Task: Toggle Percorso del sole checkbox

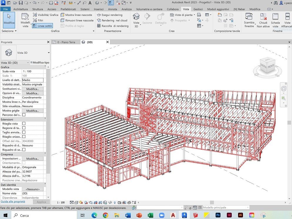Action: (24, 115)
